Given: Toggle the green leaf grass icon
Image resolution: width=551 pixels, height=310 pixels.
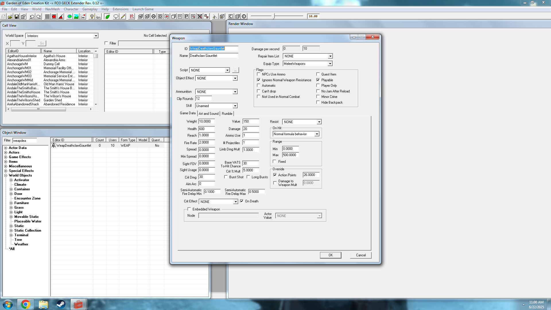Looking at the screenshot, I should coord(107,16).
